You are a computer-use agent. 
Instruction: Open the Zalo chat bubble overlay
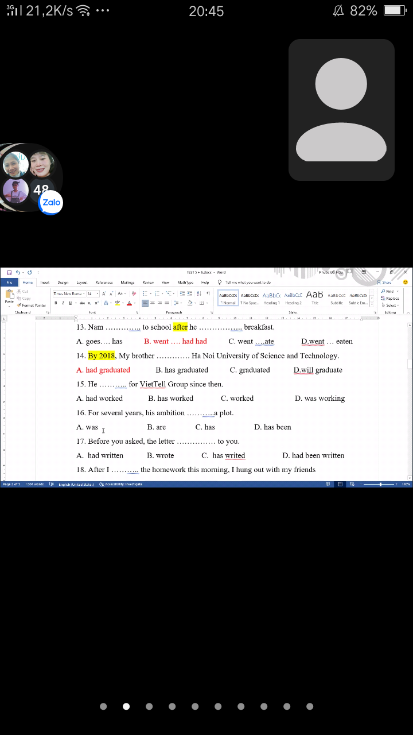pos(50,202)
